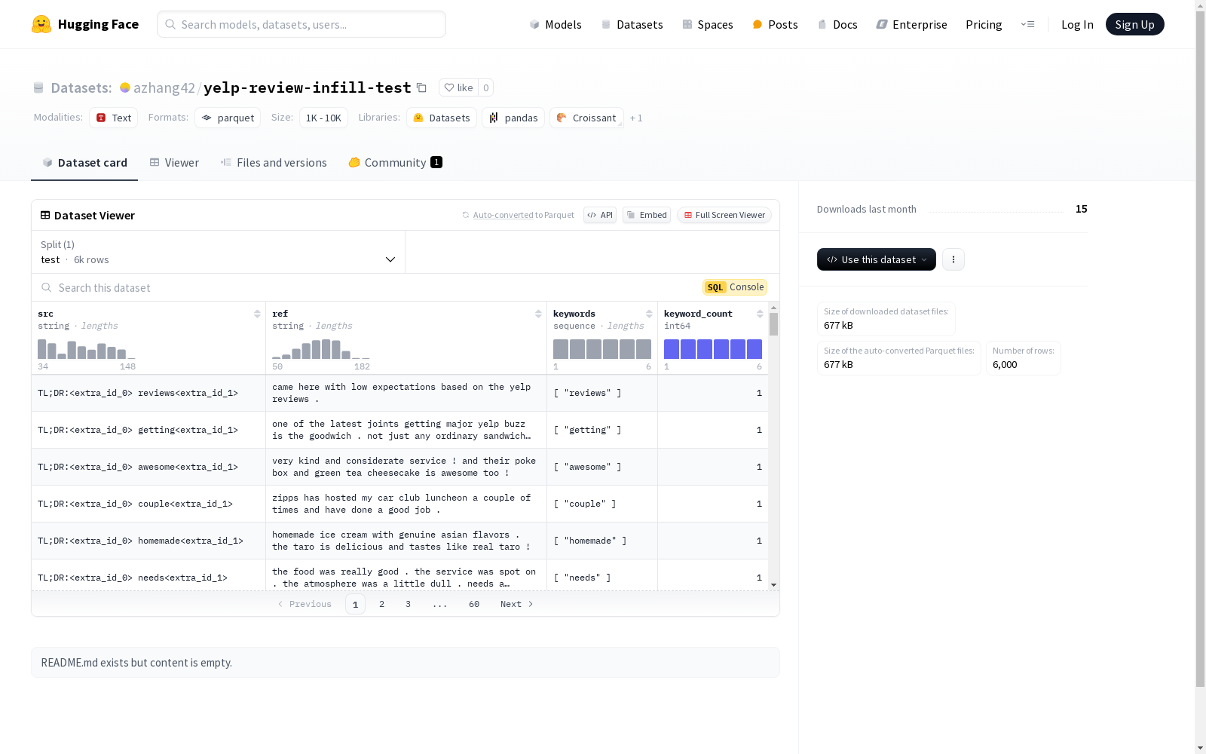This screenshot has width=1206, height=754.
Task: Open the Models page
Action: (556, 24)
